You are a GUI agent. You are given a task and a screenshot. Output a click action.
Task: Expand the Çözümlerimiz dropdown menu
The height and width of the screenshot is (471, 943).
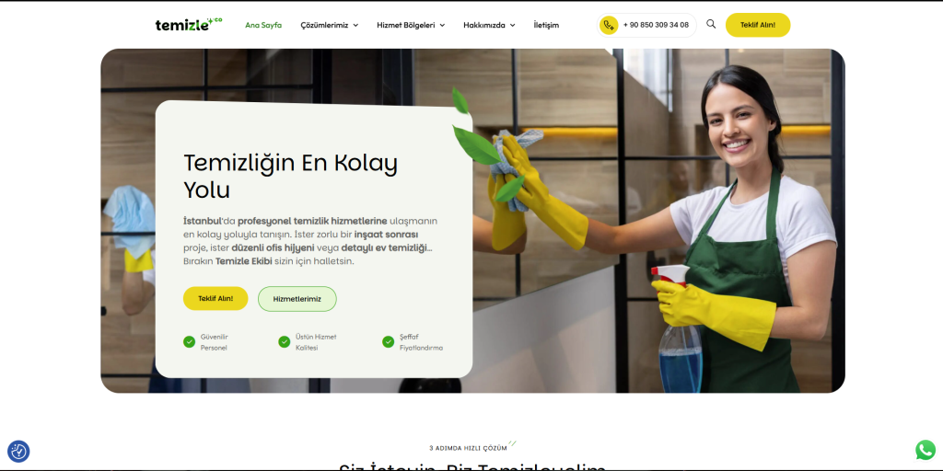tap(330, 25)
